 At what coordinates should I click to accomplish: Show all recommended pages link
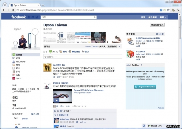(160, 34)
